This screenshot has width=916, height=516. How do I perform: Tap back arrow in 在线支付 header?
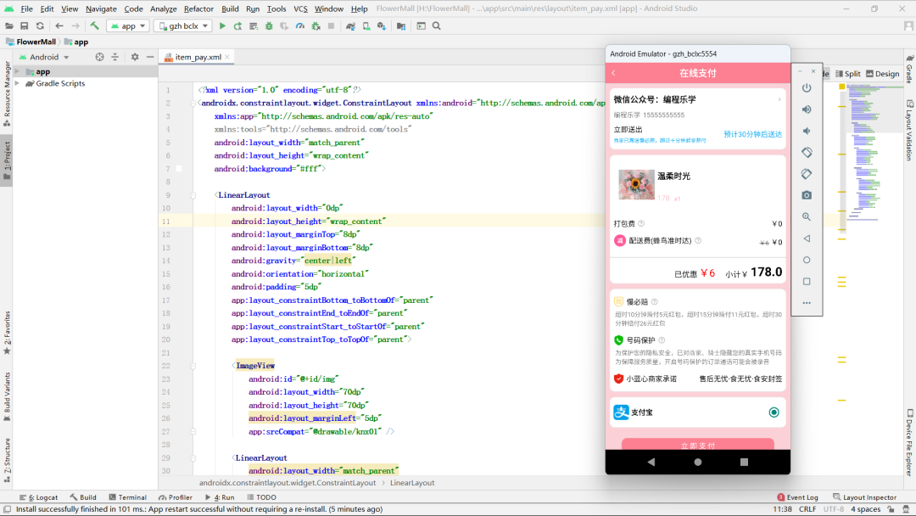[x=614, y=73]
